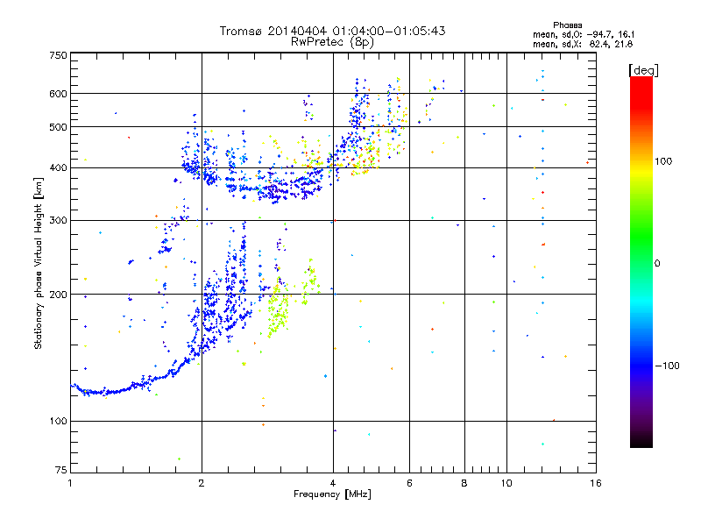
Task: Click the 'Stationary phase Virtual Height [km]' axis label
Action: point(39,263)
